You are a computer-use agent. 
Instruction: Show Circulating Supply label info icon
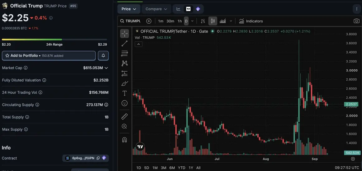37,105
